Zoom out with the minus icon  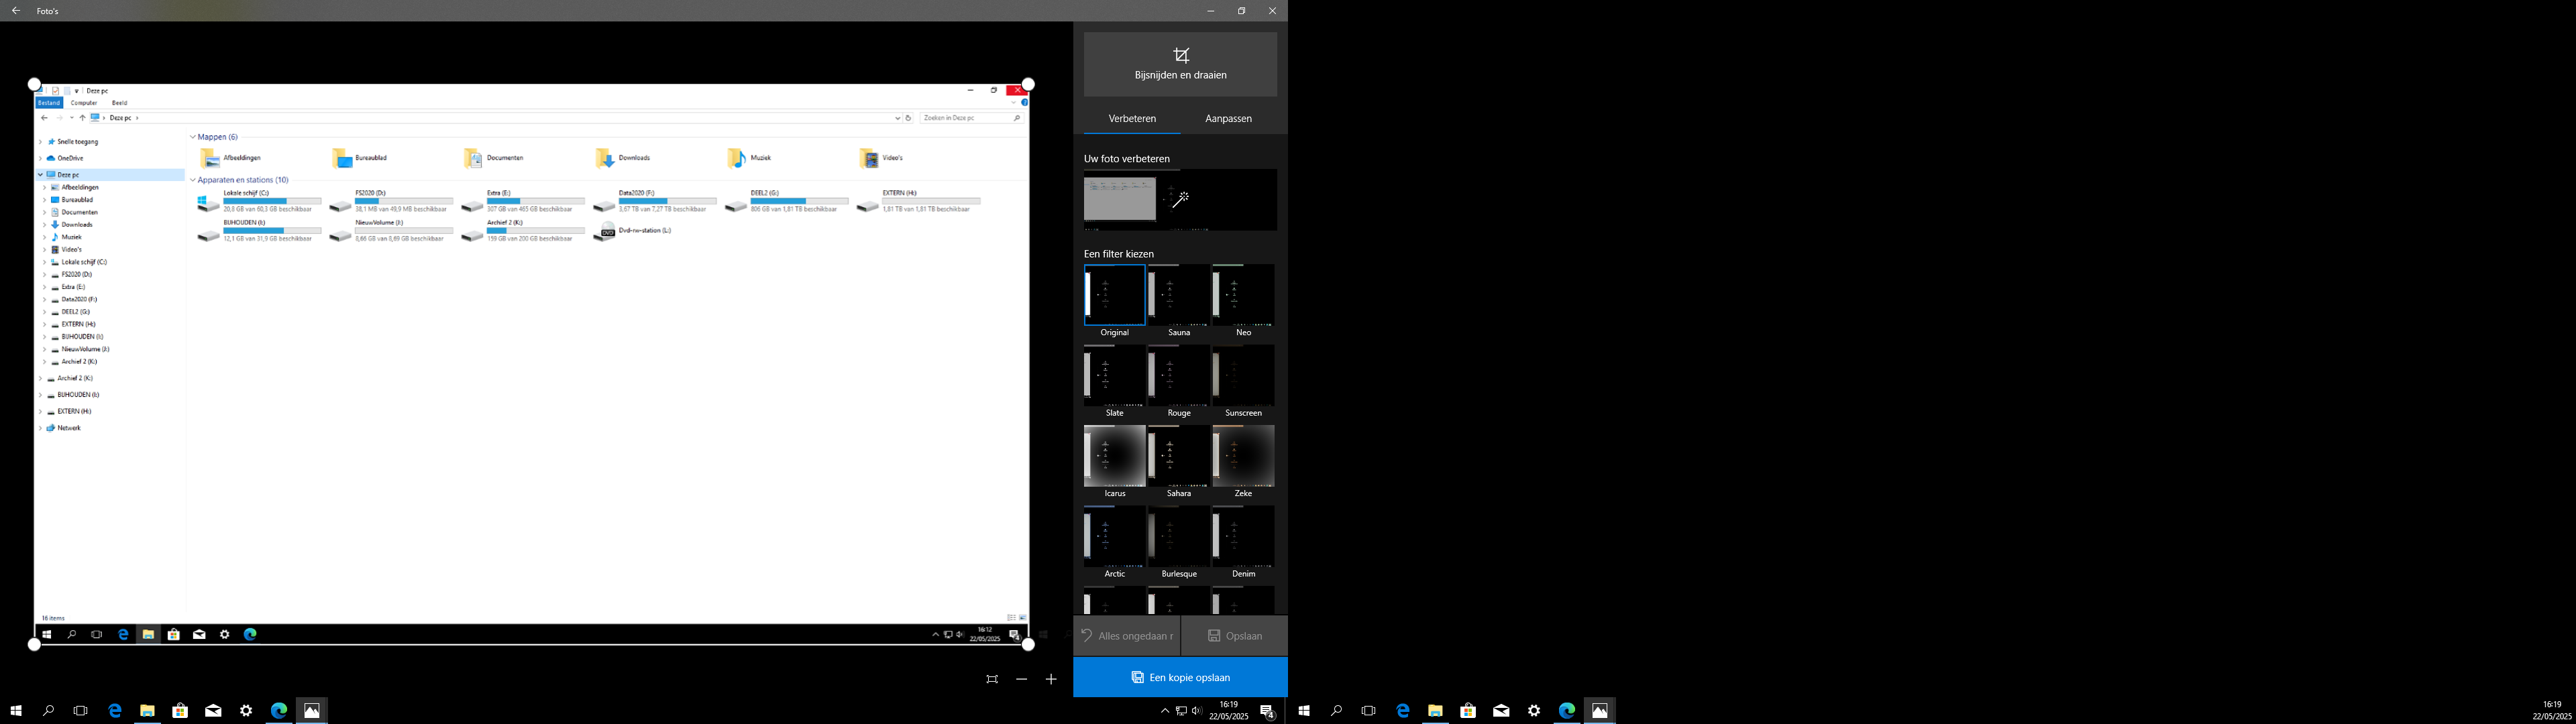click(x=1021, y=679)
